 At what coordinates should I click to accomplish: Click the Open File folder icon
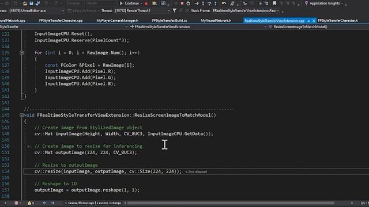[25, 3]
